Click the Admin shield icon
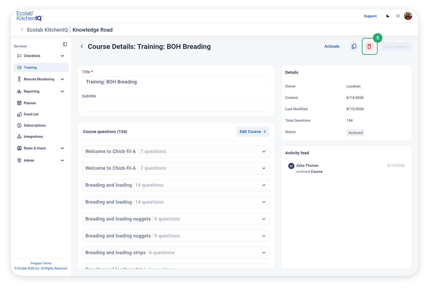This screenshot has height=288, width=429. tap(19, 160)
